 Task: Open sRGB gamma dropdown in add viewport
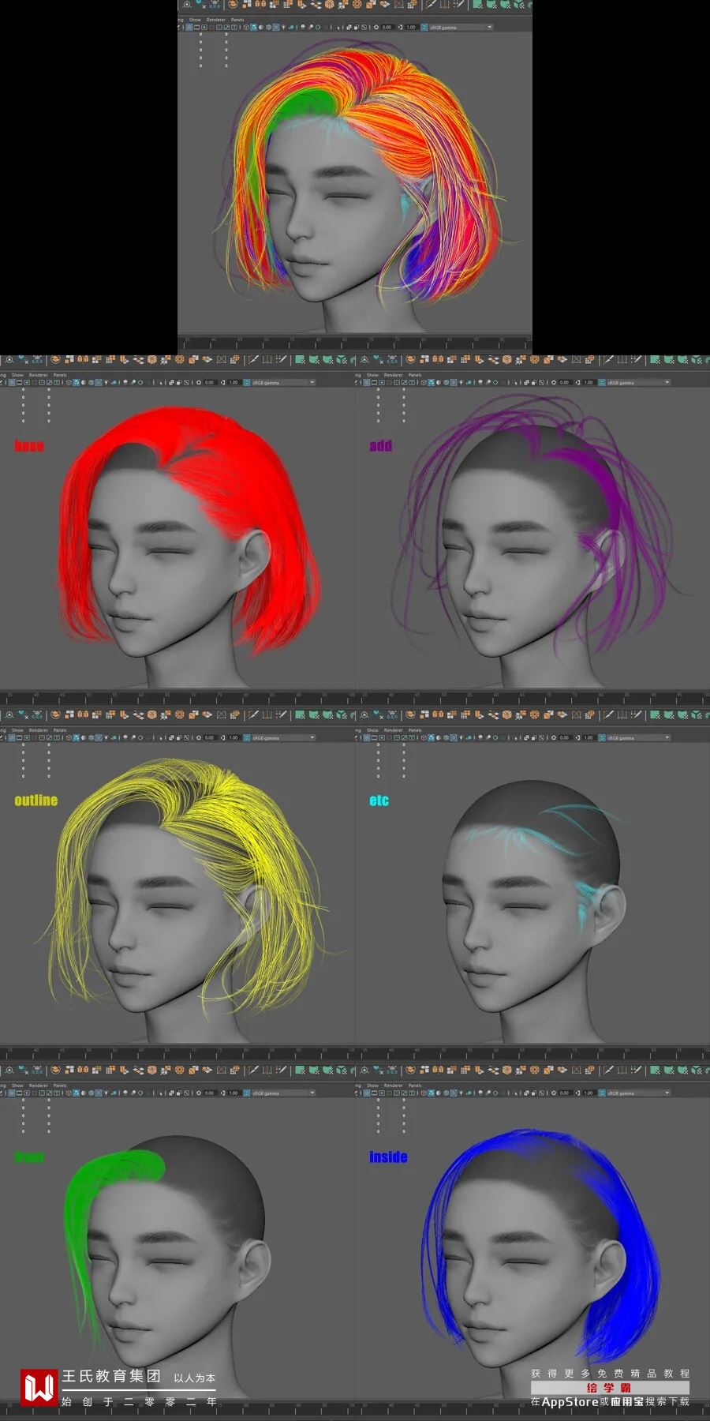click(639, 382)
